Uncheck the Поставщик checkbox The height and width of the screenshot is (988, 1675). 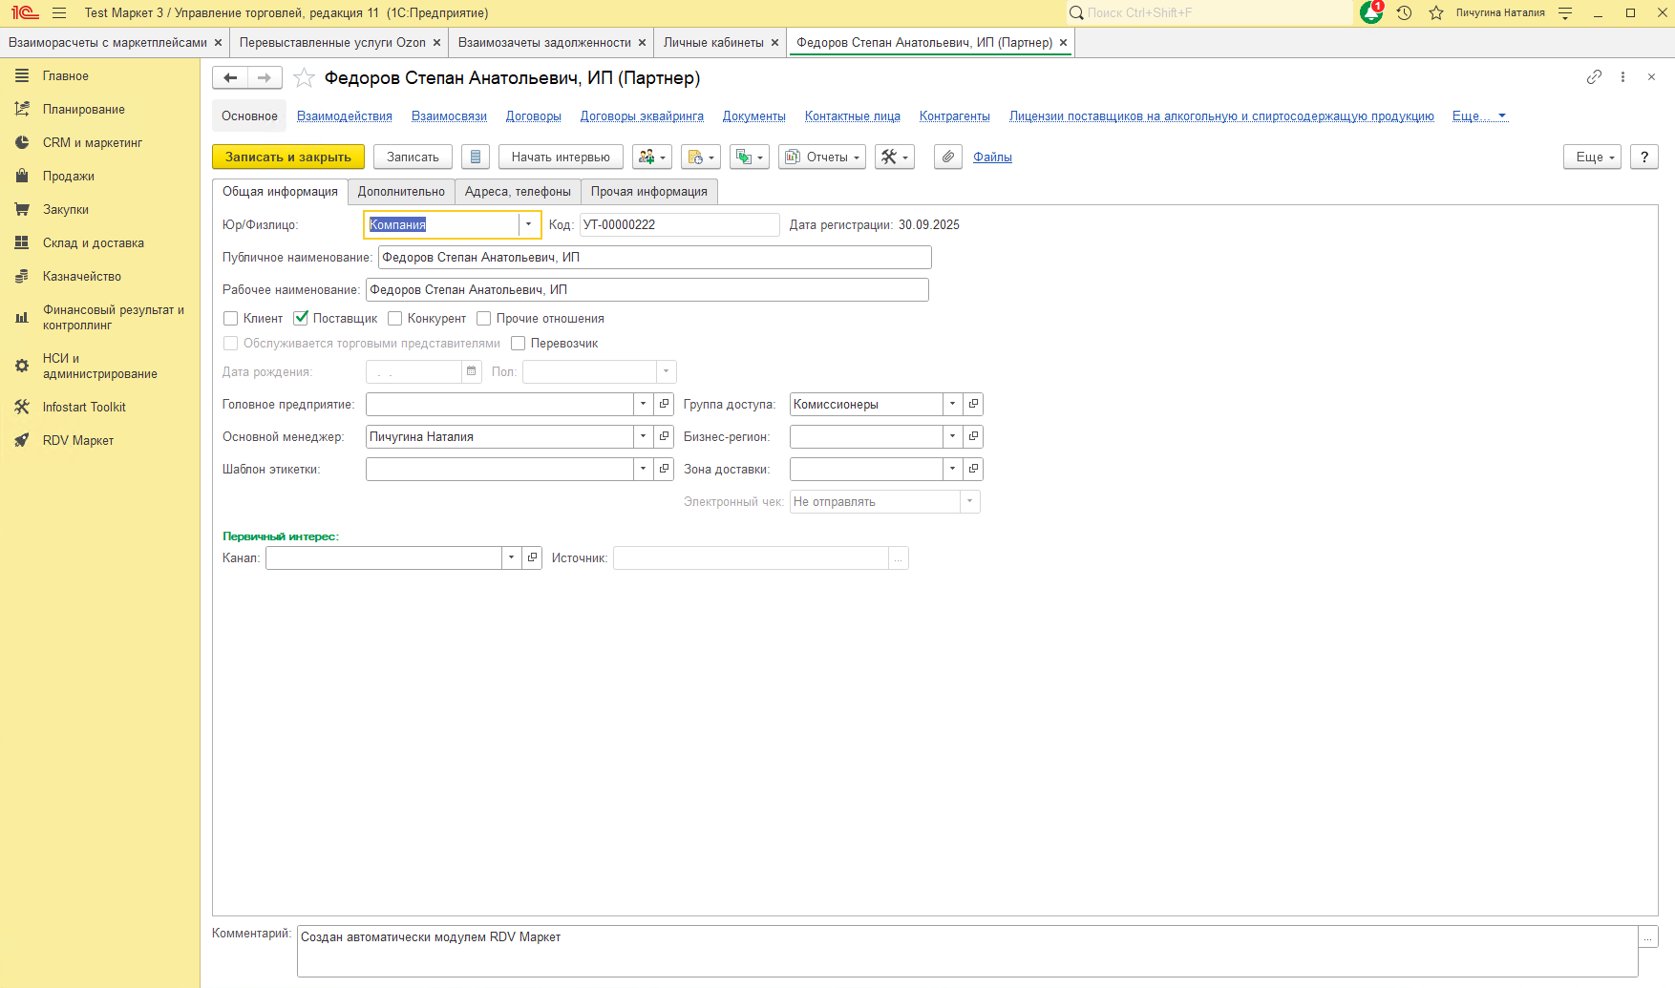301,319
